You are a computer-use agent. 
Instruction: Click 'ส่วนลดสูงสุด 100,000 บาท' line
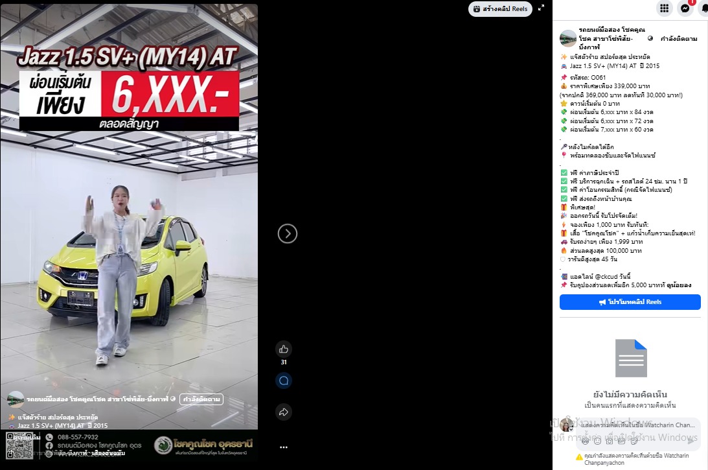606,251
